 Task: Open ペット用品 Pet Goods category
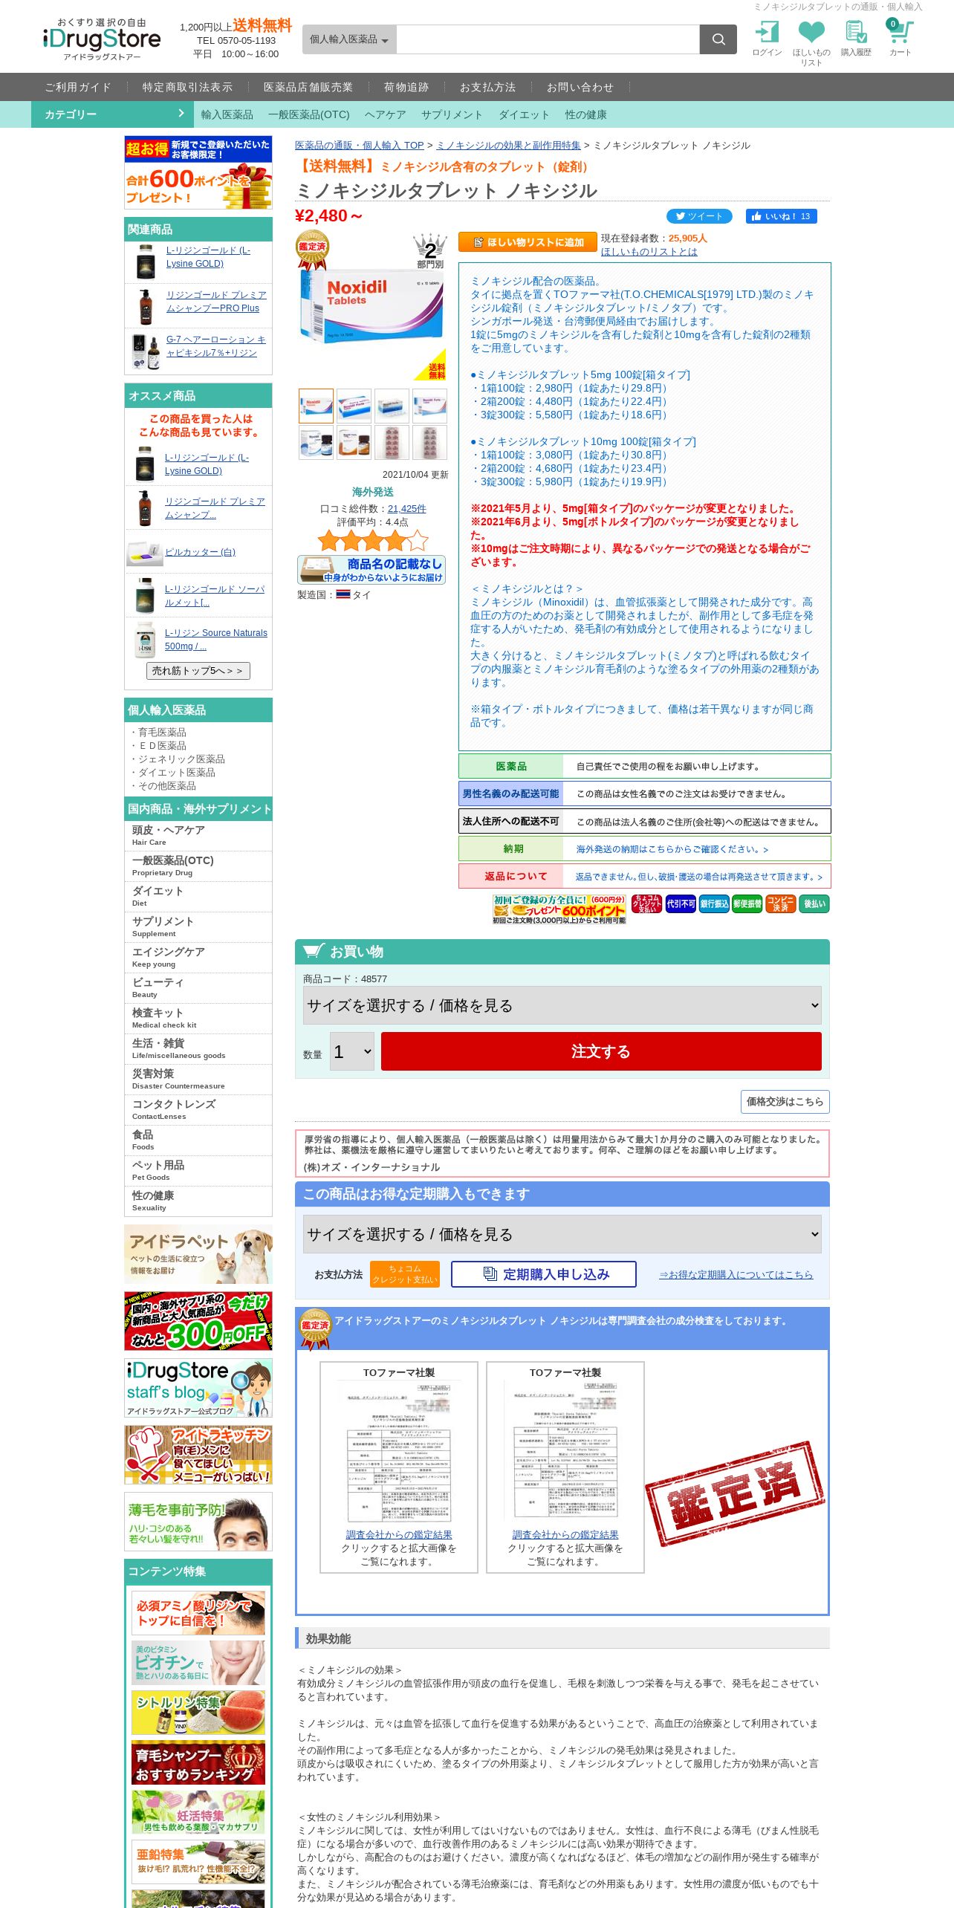pyautogui.click(x=198, y=1171)
